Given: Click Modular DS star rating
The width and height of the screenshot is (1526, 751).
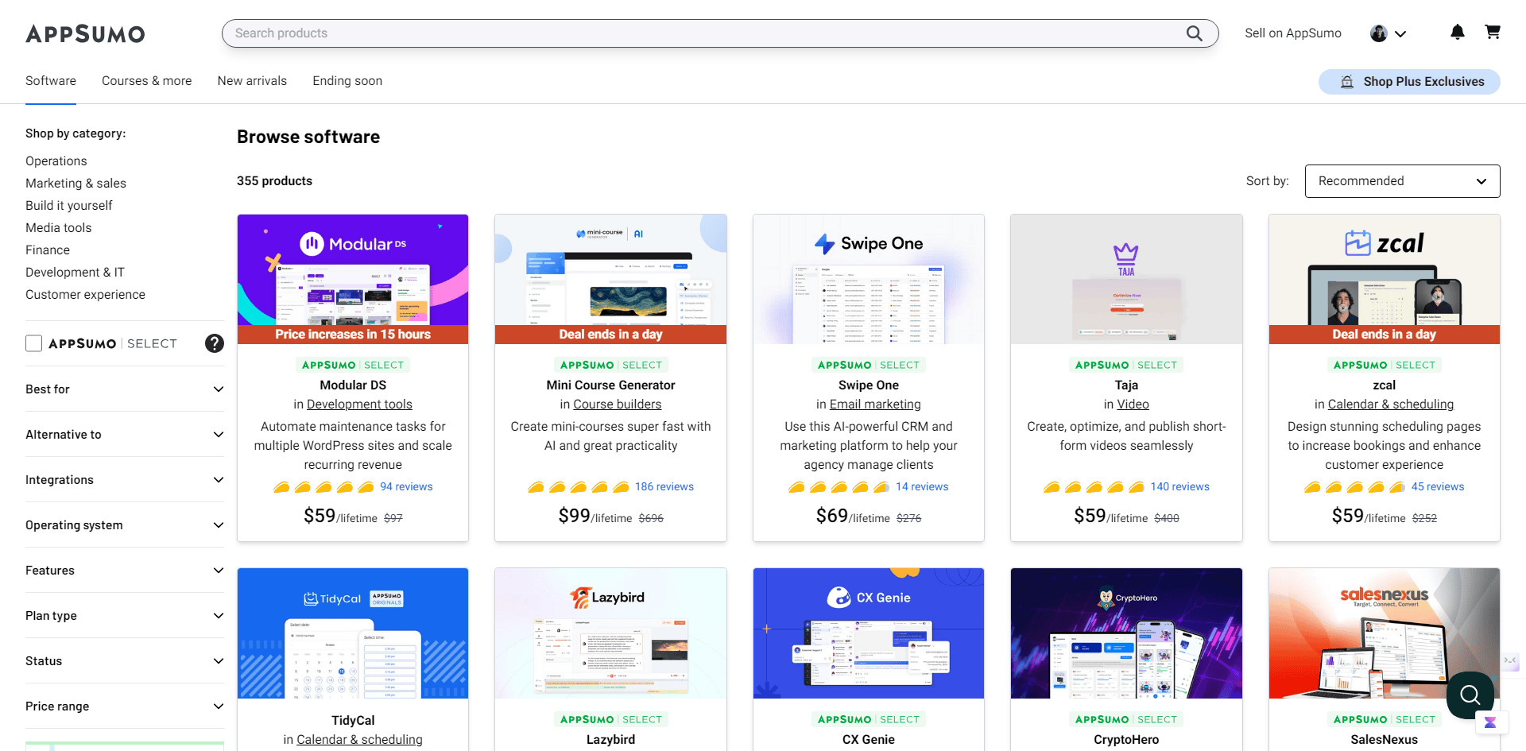Looking at the screenshot, I should pyautogui.click(x=323, y=487).
